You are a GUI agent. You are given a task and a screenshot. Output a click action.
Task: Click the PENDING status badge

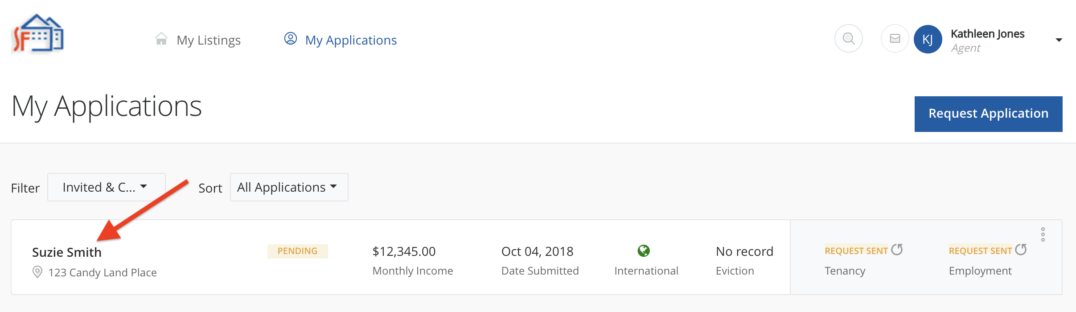(x=297, y=251)
